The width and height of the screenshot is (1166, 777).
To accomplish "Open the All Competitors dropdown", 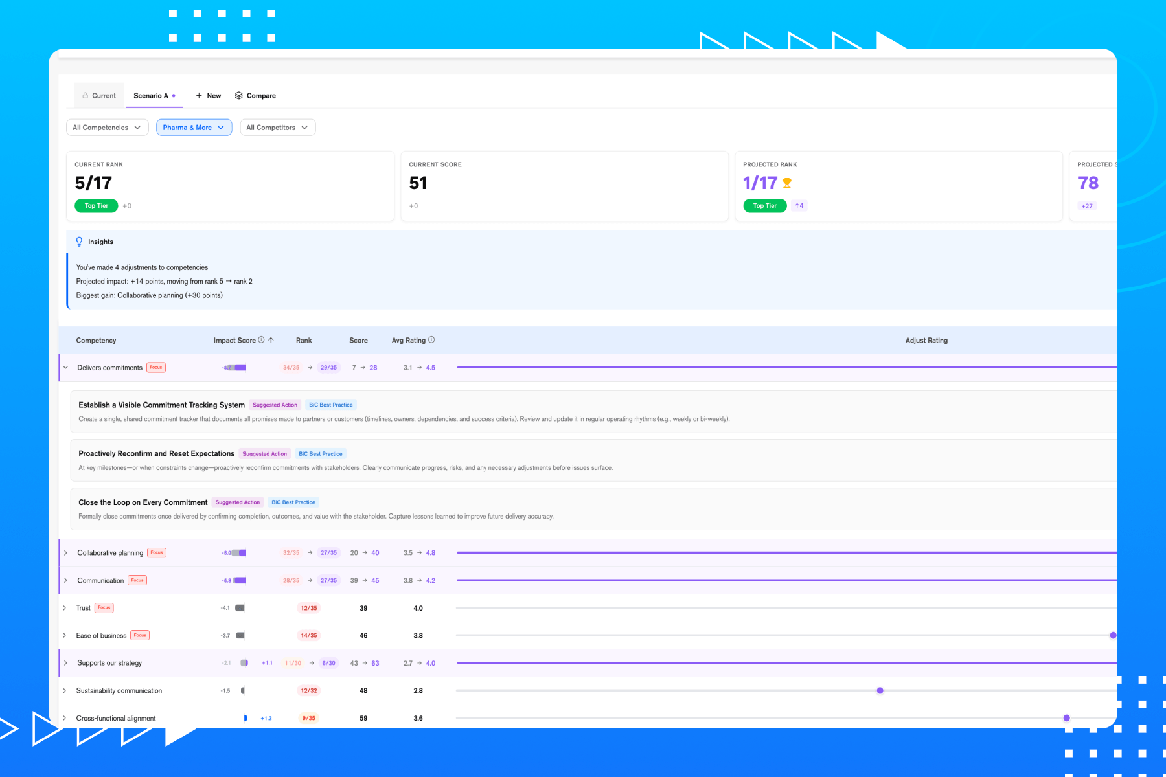I will pyautogui.click(x=278, y=128).
